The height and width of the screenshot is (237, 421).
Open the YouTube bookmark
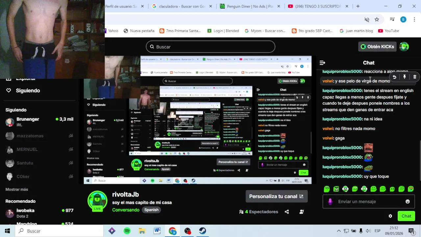pyautogui.click(x=388, y=31)
